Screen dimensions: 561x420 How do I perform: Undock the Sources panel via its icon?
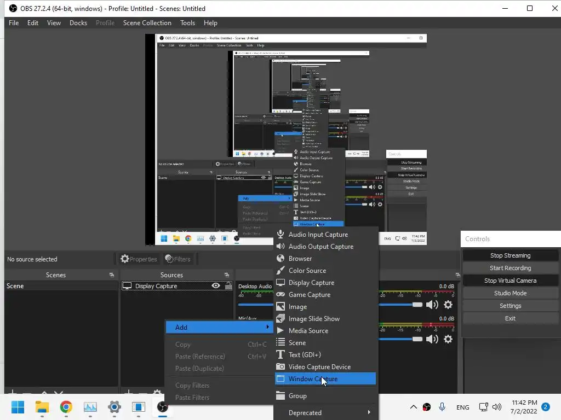[226, 275]
